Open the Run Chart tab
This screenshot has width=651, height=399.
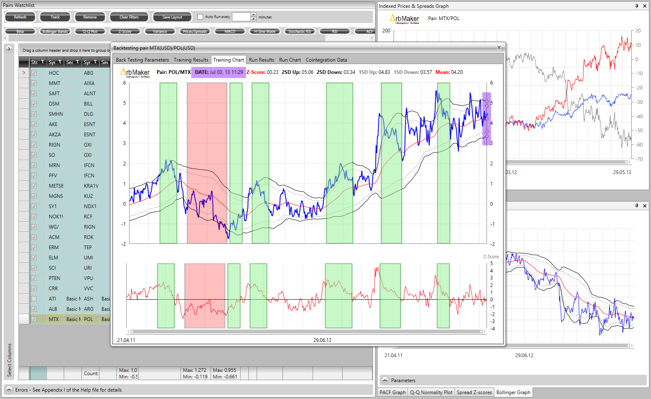[290, 60]
